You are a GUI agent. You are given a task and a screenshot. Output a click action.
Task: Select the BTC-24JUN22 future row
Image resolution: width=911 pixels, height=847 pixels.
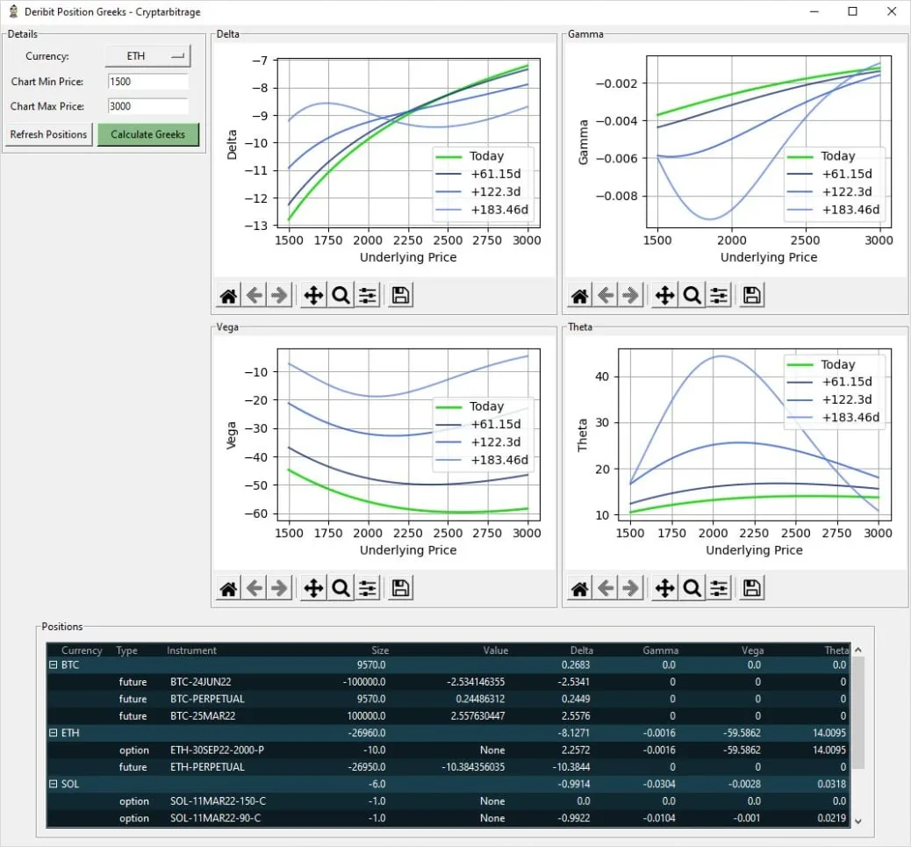point(448,681)
